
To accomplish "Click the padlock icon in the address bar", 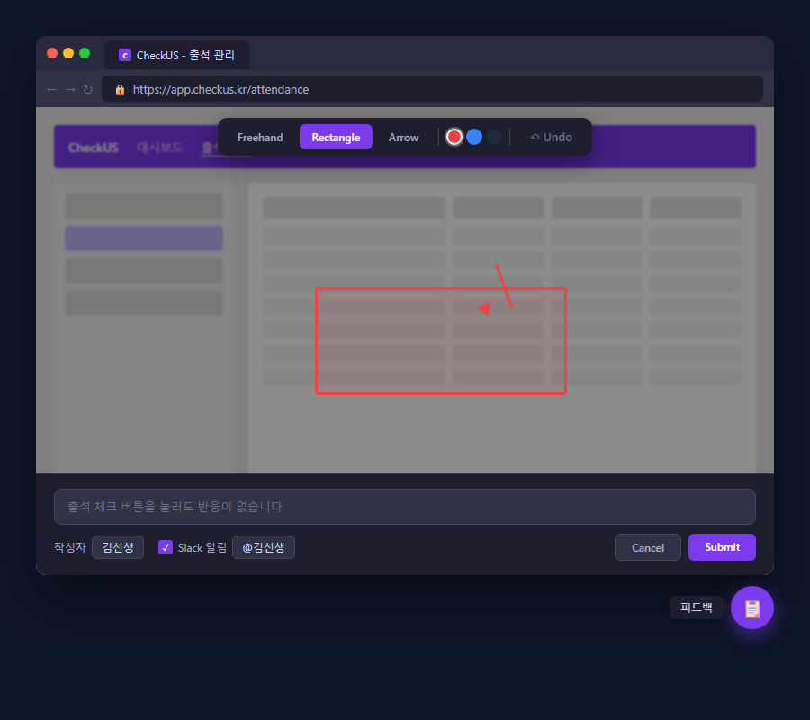I will click(120, 89).
